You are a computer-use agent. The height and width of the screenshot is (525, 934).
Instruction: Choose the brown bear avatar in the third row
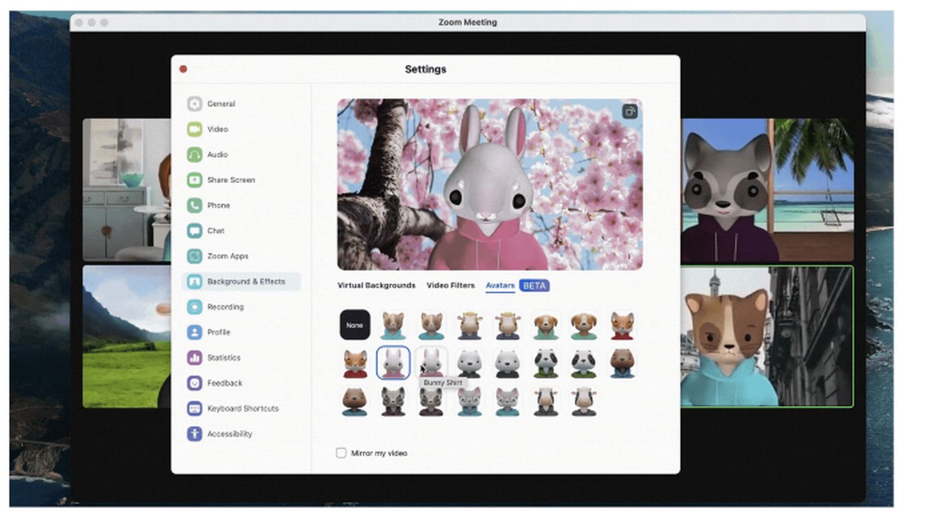(x=355, y=402)
